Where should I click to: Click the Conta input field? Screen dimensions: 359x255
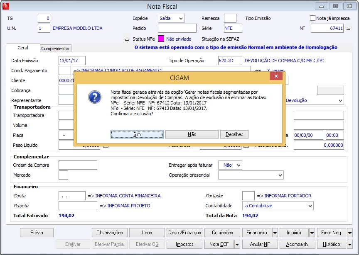72,196
